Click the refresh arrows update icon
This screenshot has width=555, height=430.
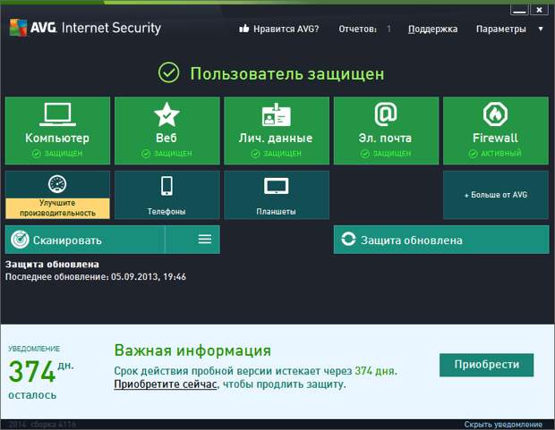coord(348,240)
